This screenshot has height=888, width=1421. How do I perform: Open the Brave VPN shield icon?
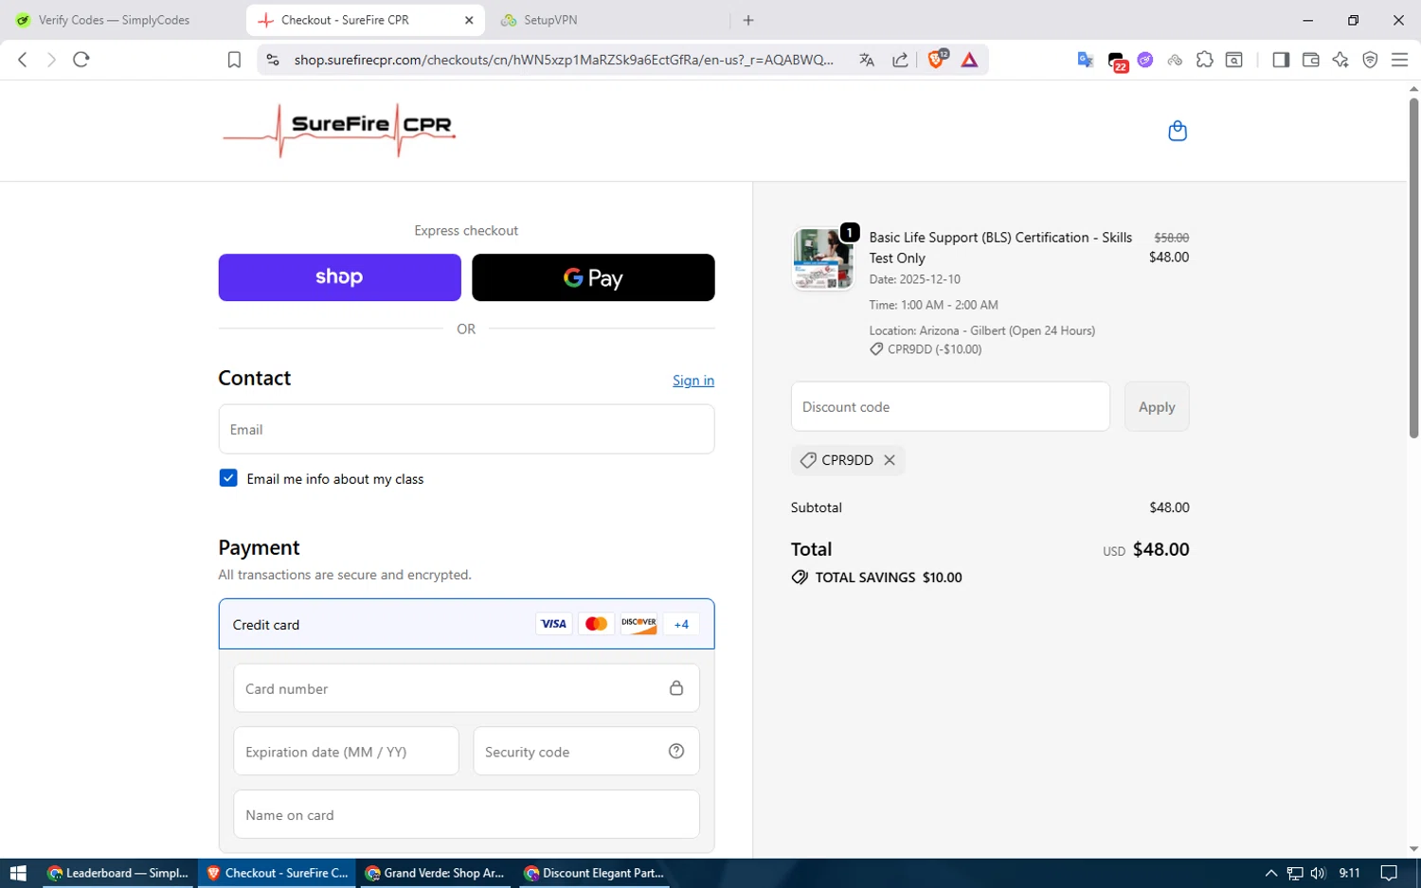pyautogui.click(x=1370, y=60)
